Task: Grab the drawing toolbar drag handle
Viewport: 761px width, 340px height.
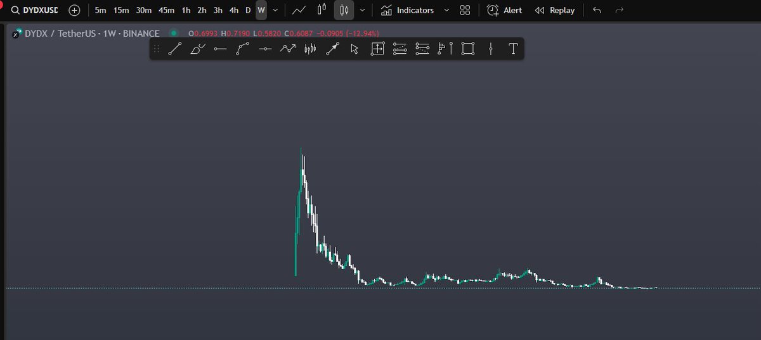Action: tap(157, 49)
